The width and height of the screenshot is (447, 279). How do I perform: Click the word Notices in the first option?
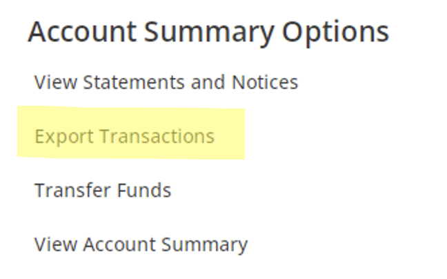click(x=266, y=83)
